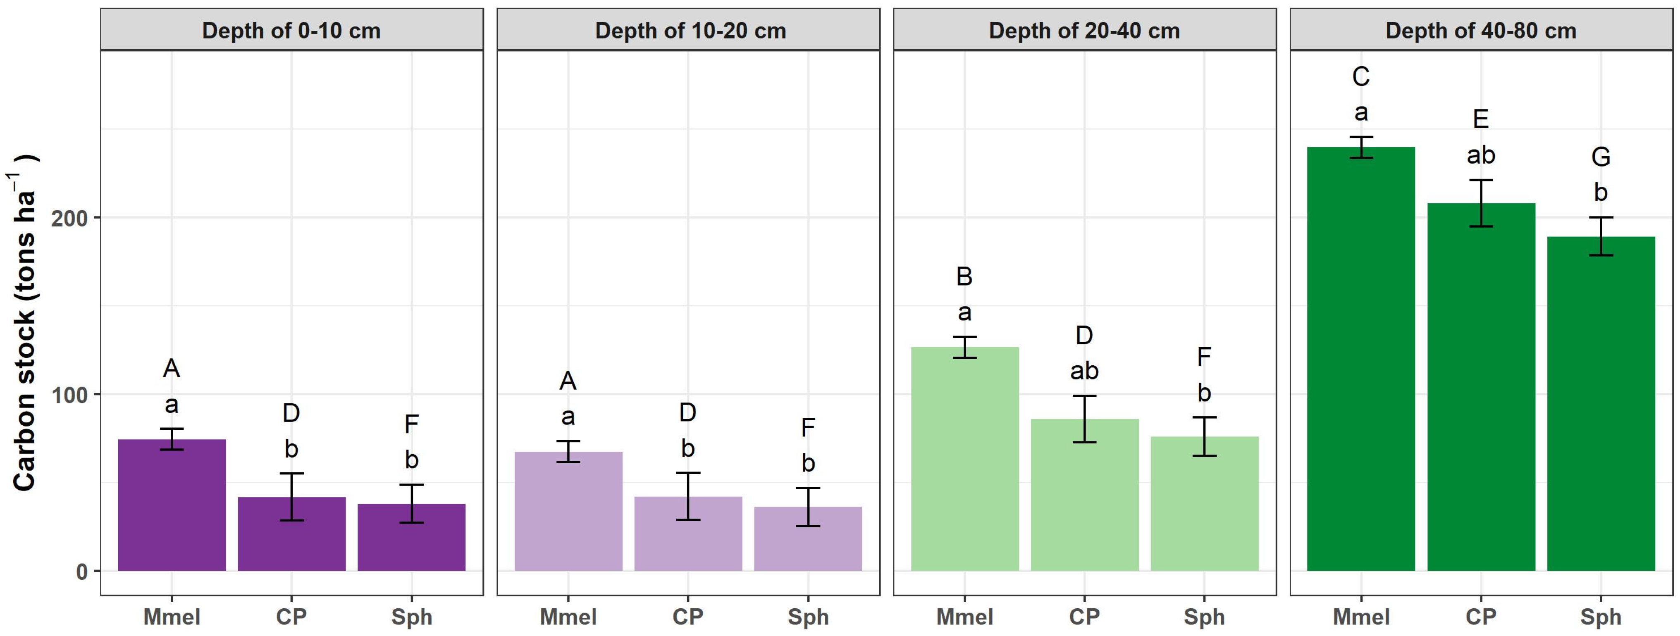Click the y-axis tick label "200"

click(69, 218)
